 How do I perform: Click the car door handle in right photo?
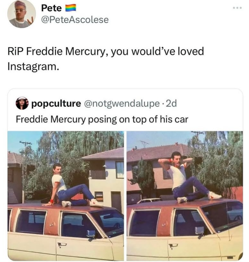pos(173,246)
